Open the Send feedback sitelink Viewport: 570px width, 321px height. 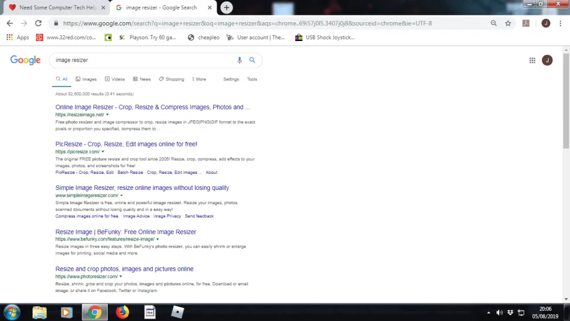(199, 216)
